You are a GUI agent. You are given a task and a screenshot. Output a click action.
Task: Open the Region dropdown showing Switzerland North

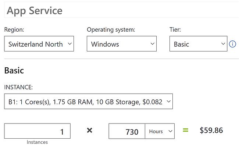pos(39,44)
